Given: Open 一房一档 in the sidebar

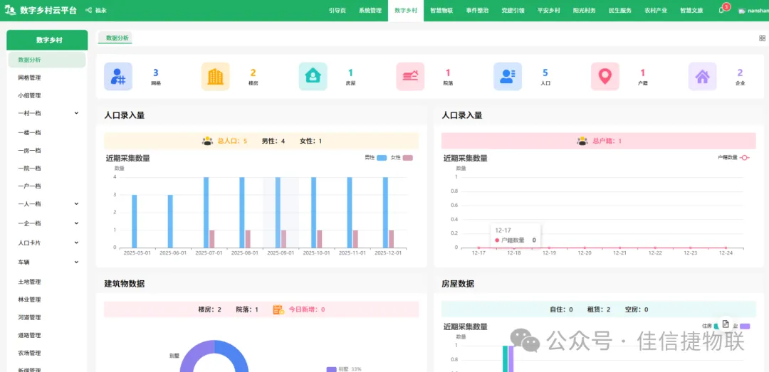Looking at the screenshot, I should 47,151.
